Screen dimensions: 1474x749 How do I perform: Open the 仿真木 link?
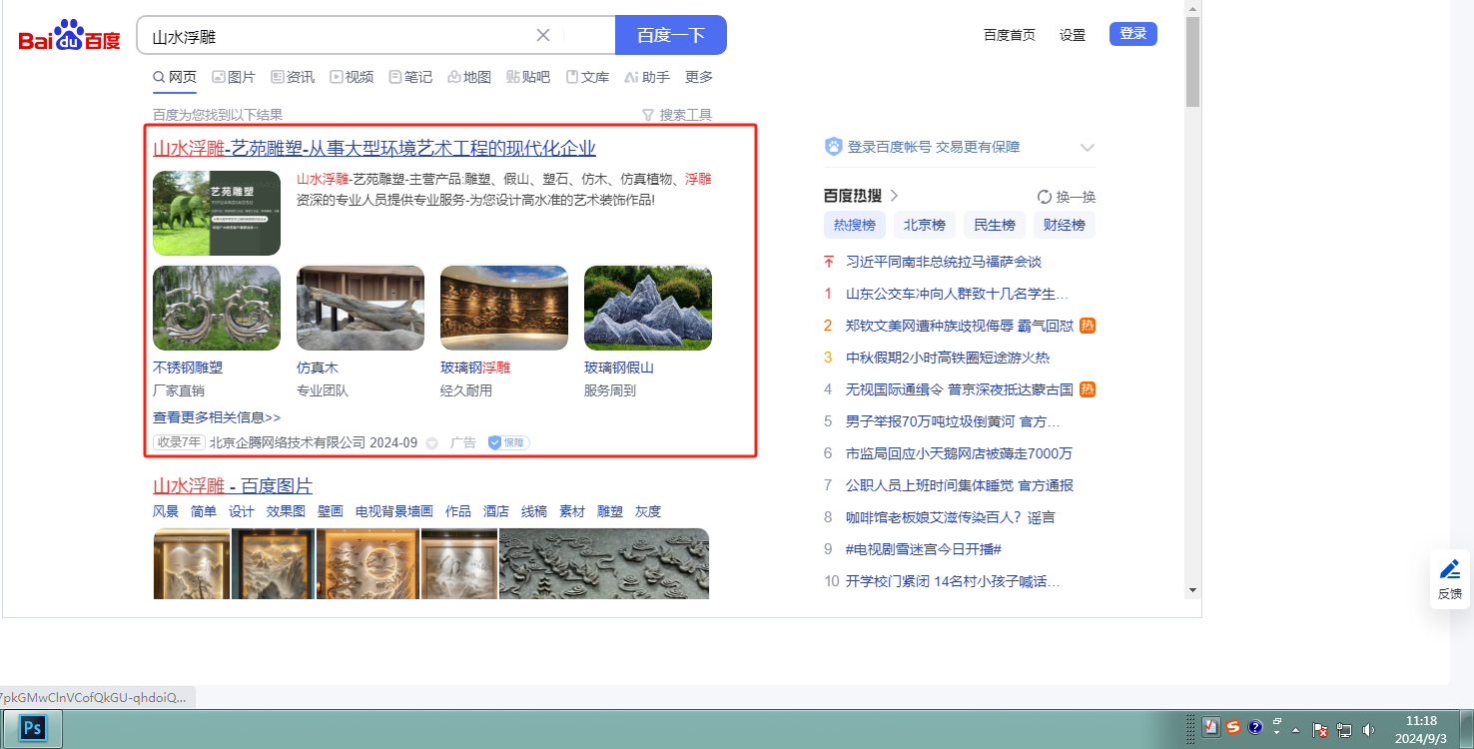318,368
